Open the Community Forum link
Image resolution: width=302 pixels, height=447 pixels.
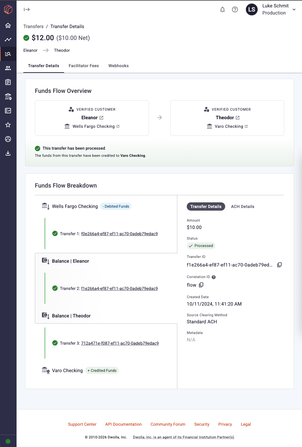168,424
